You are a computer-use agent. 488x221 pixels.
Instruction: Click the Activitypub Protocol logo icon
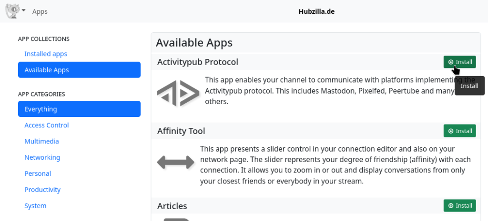(178, 93)
